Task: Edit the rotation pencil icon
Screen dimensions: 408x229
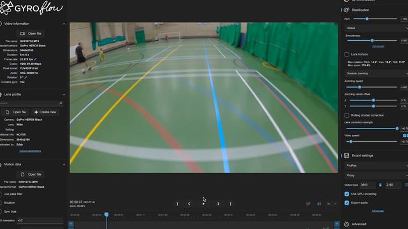Action: (x=25, y=78)
